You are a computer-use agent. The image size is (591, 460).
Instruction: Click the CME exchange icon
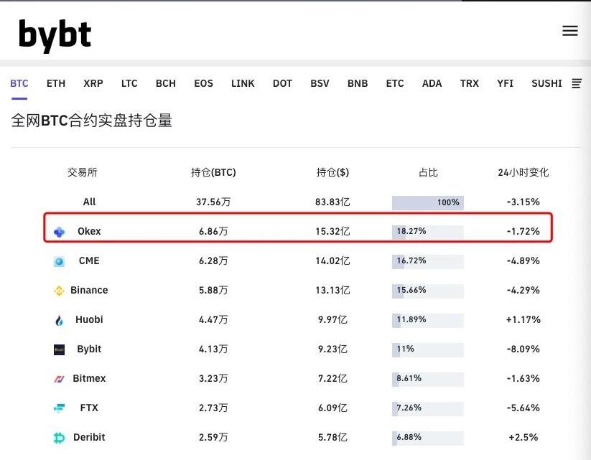pyautogui.click(x=60, y=261)
